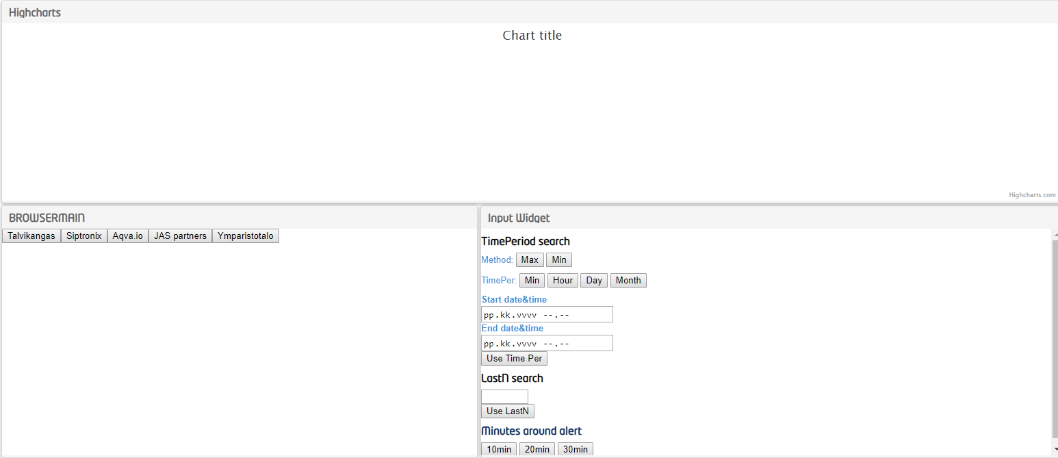Click the End date&time label
The image size is (1058, 458).
[x=513, y=329]
